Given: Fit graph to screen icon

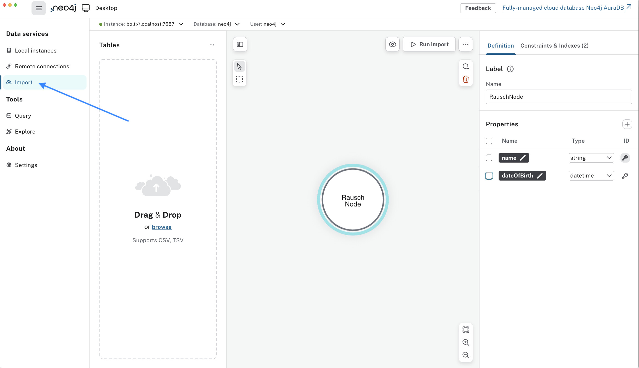Looking at the screenshot, I should (x=466, y=330).
